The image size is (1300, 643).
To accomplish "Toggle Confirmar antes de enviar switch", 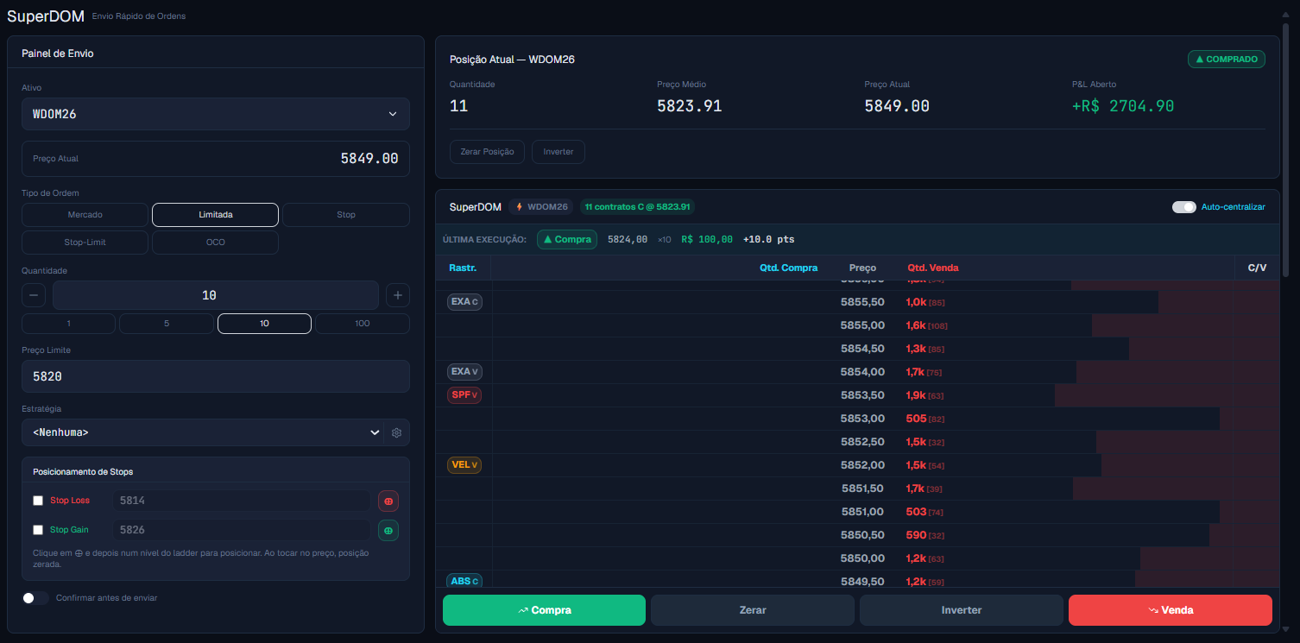I will (35, 597).
